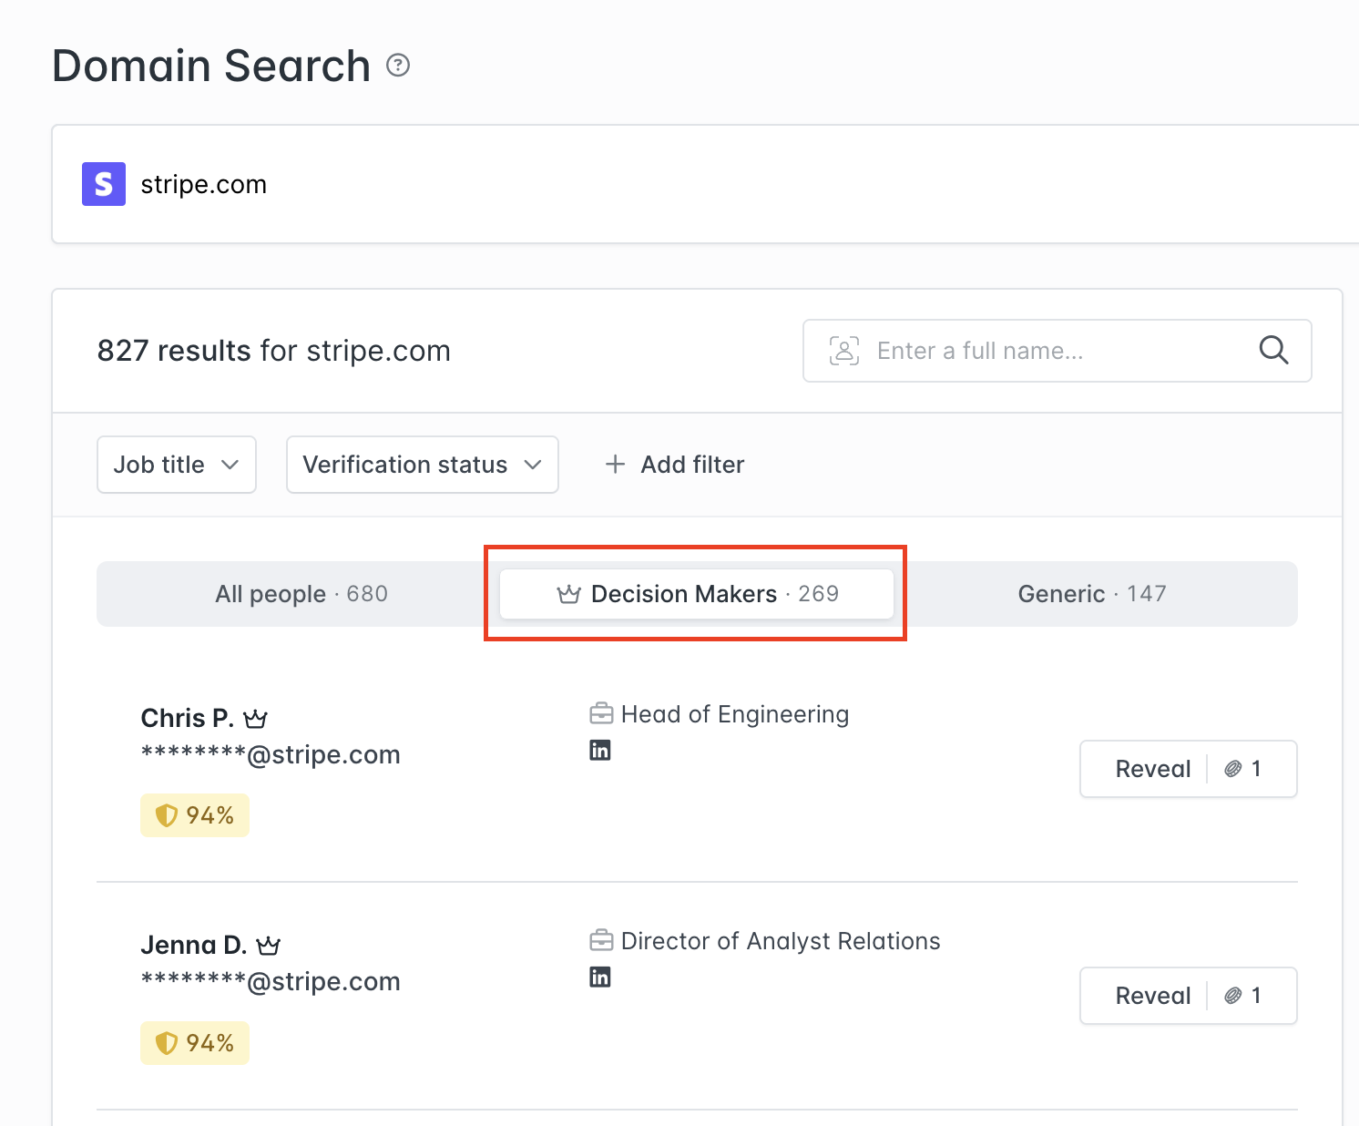1359x1126 pixels.
Task: Click the crown icon next to Jenna D.
Action: pos(269,946)
